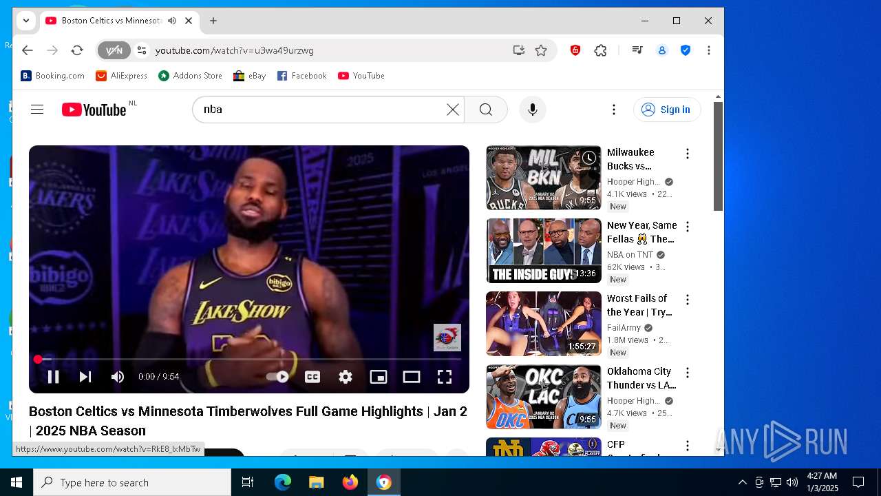The width and height of the screenshot is (881, 496).
Task: Click the YouTube search magnifier button
Action: (x=486, y=110)
